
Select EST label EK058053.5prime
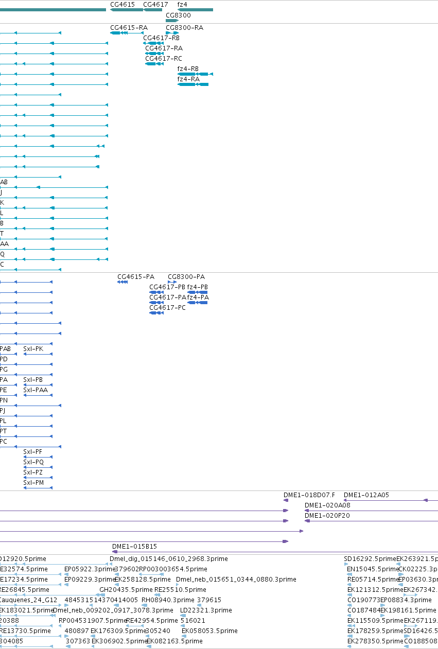tap(209, 631)
